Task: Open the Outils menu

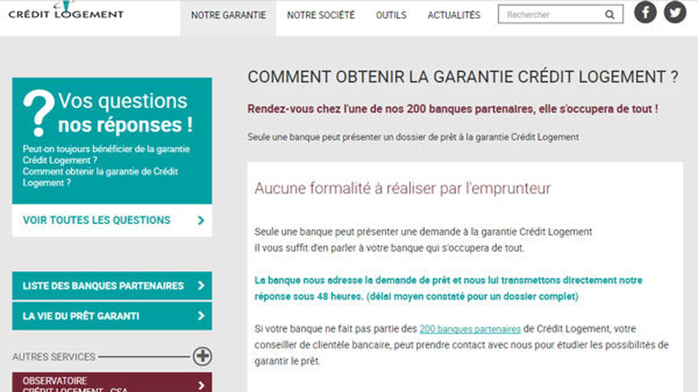Action: click(391, 15)
